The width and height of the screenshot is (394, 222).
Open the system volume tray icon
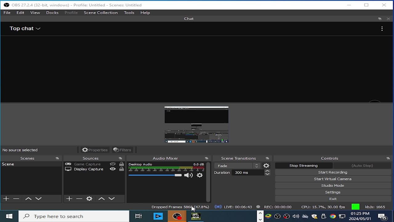click(x=296, y=216)
